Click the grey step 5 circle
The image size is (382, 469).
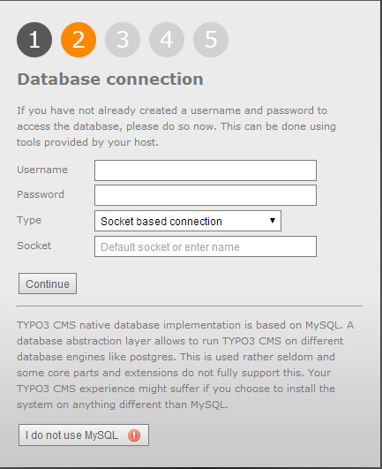tap(211, 40)
